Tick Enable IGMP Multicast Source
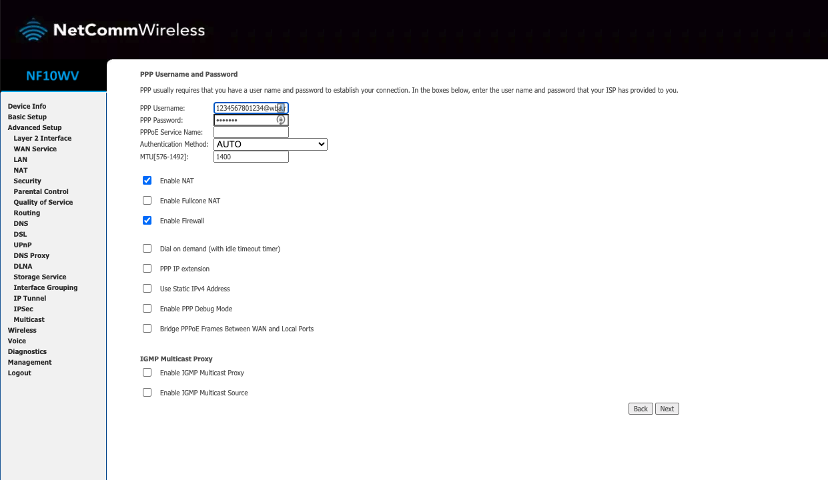This screenshot has width=828, height=480. coord(147,393)
